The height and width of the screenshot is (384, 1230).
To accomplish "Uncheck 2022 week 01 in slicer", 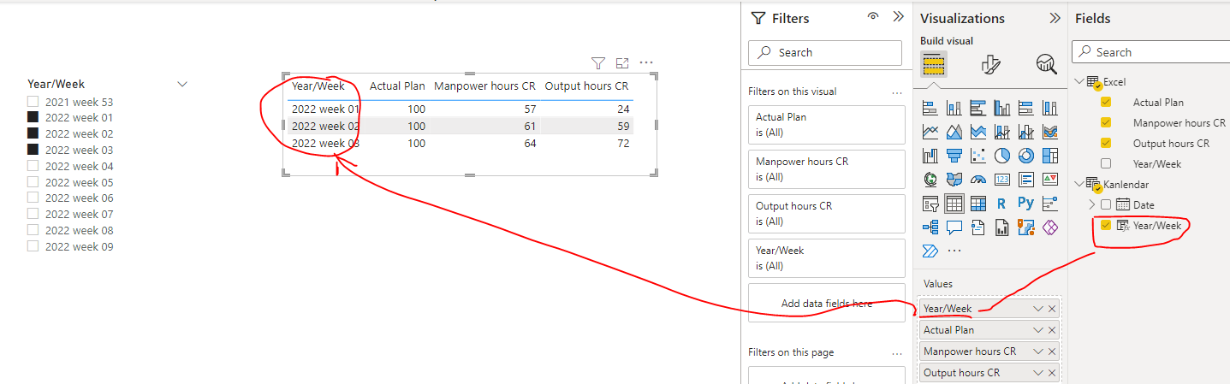I will pos(33,117).
